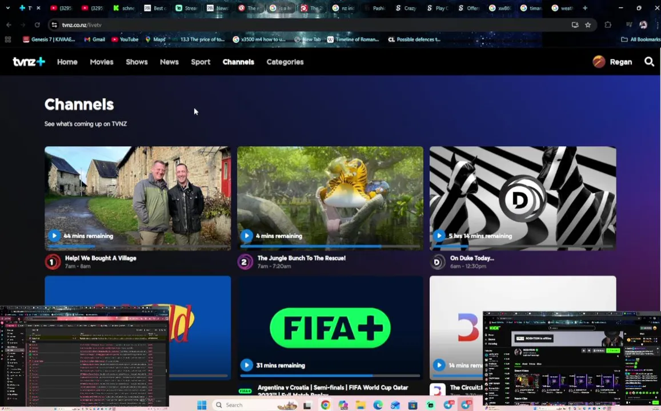This screenshot has width=661, height=411.
Task: Open the Movies section
Action: (x=102, y=62)
